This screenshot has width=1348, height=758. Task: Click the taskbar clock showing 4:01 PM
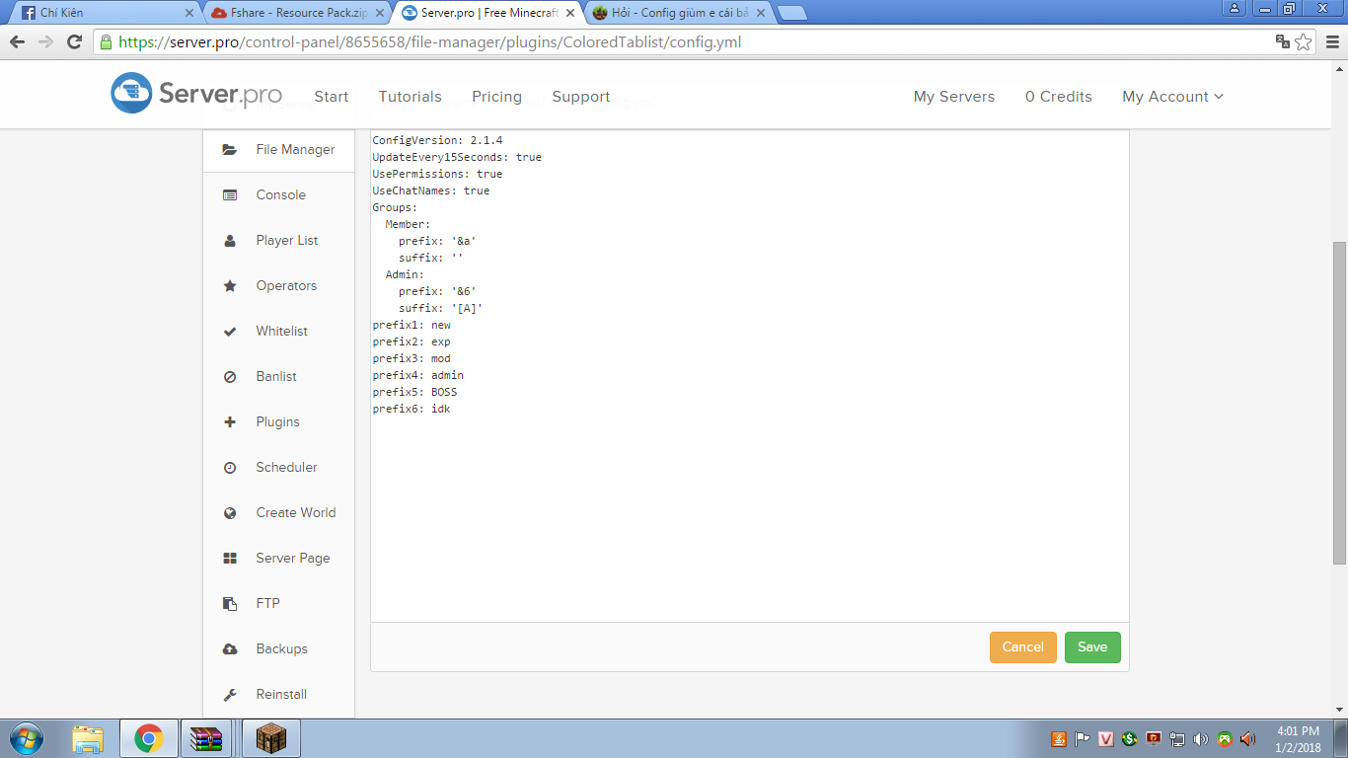(1298, 739)
